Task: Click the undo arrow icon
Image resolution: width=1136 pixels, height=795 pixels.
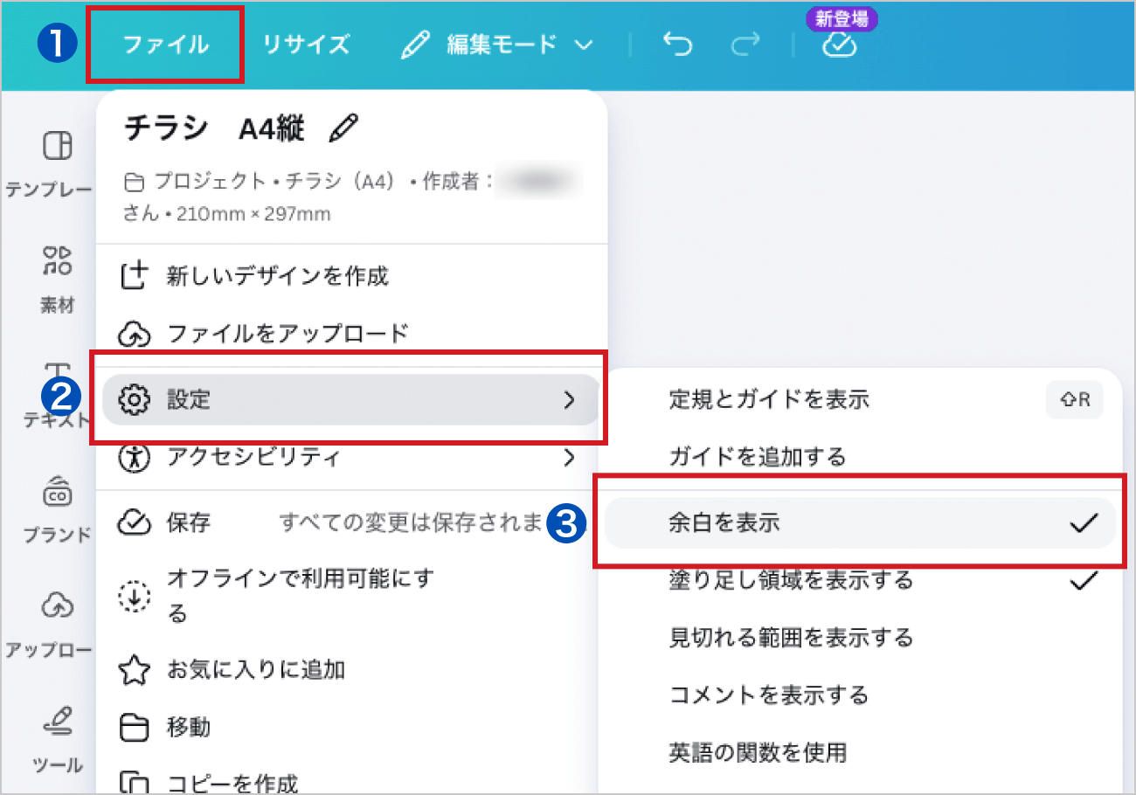Action: click(x=676, y=45)
